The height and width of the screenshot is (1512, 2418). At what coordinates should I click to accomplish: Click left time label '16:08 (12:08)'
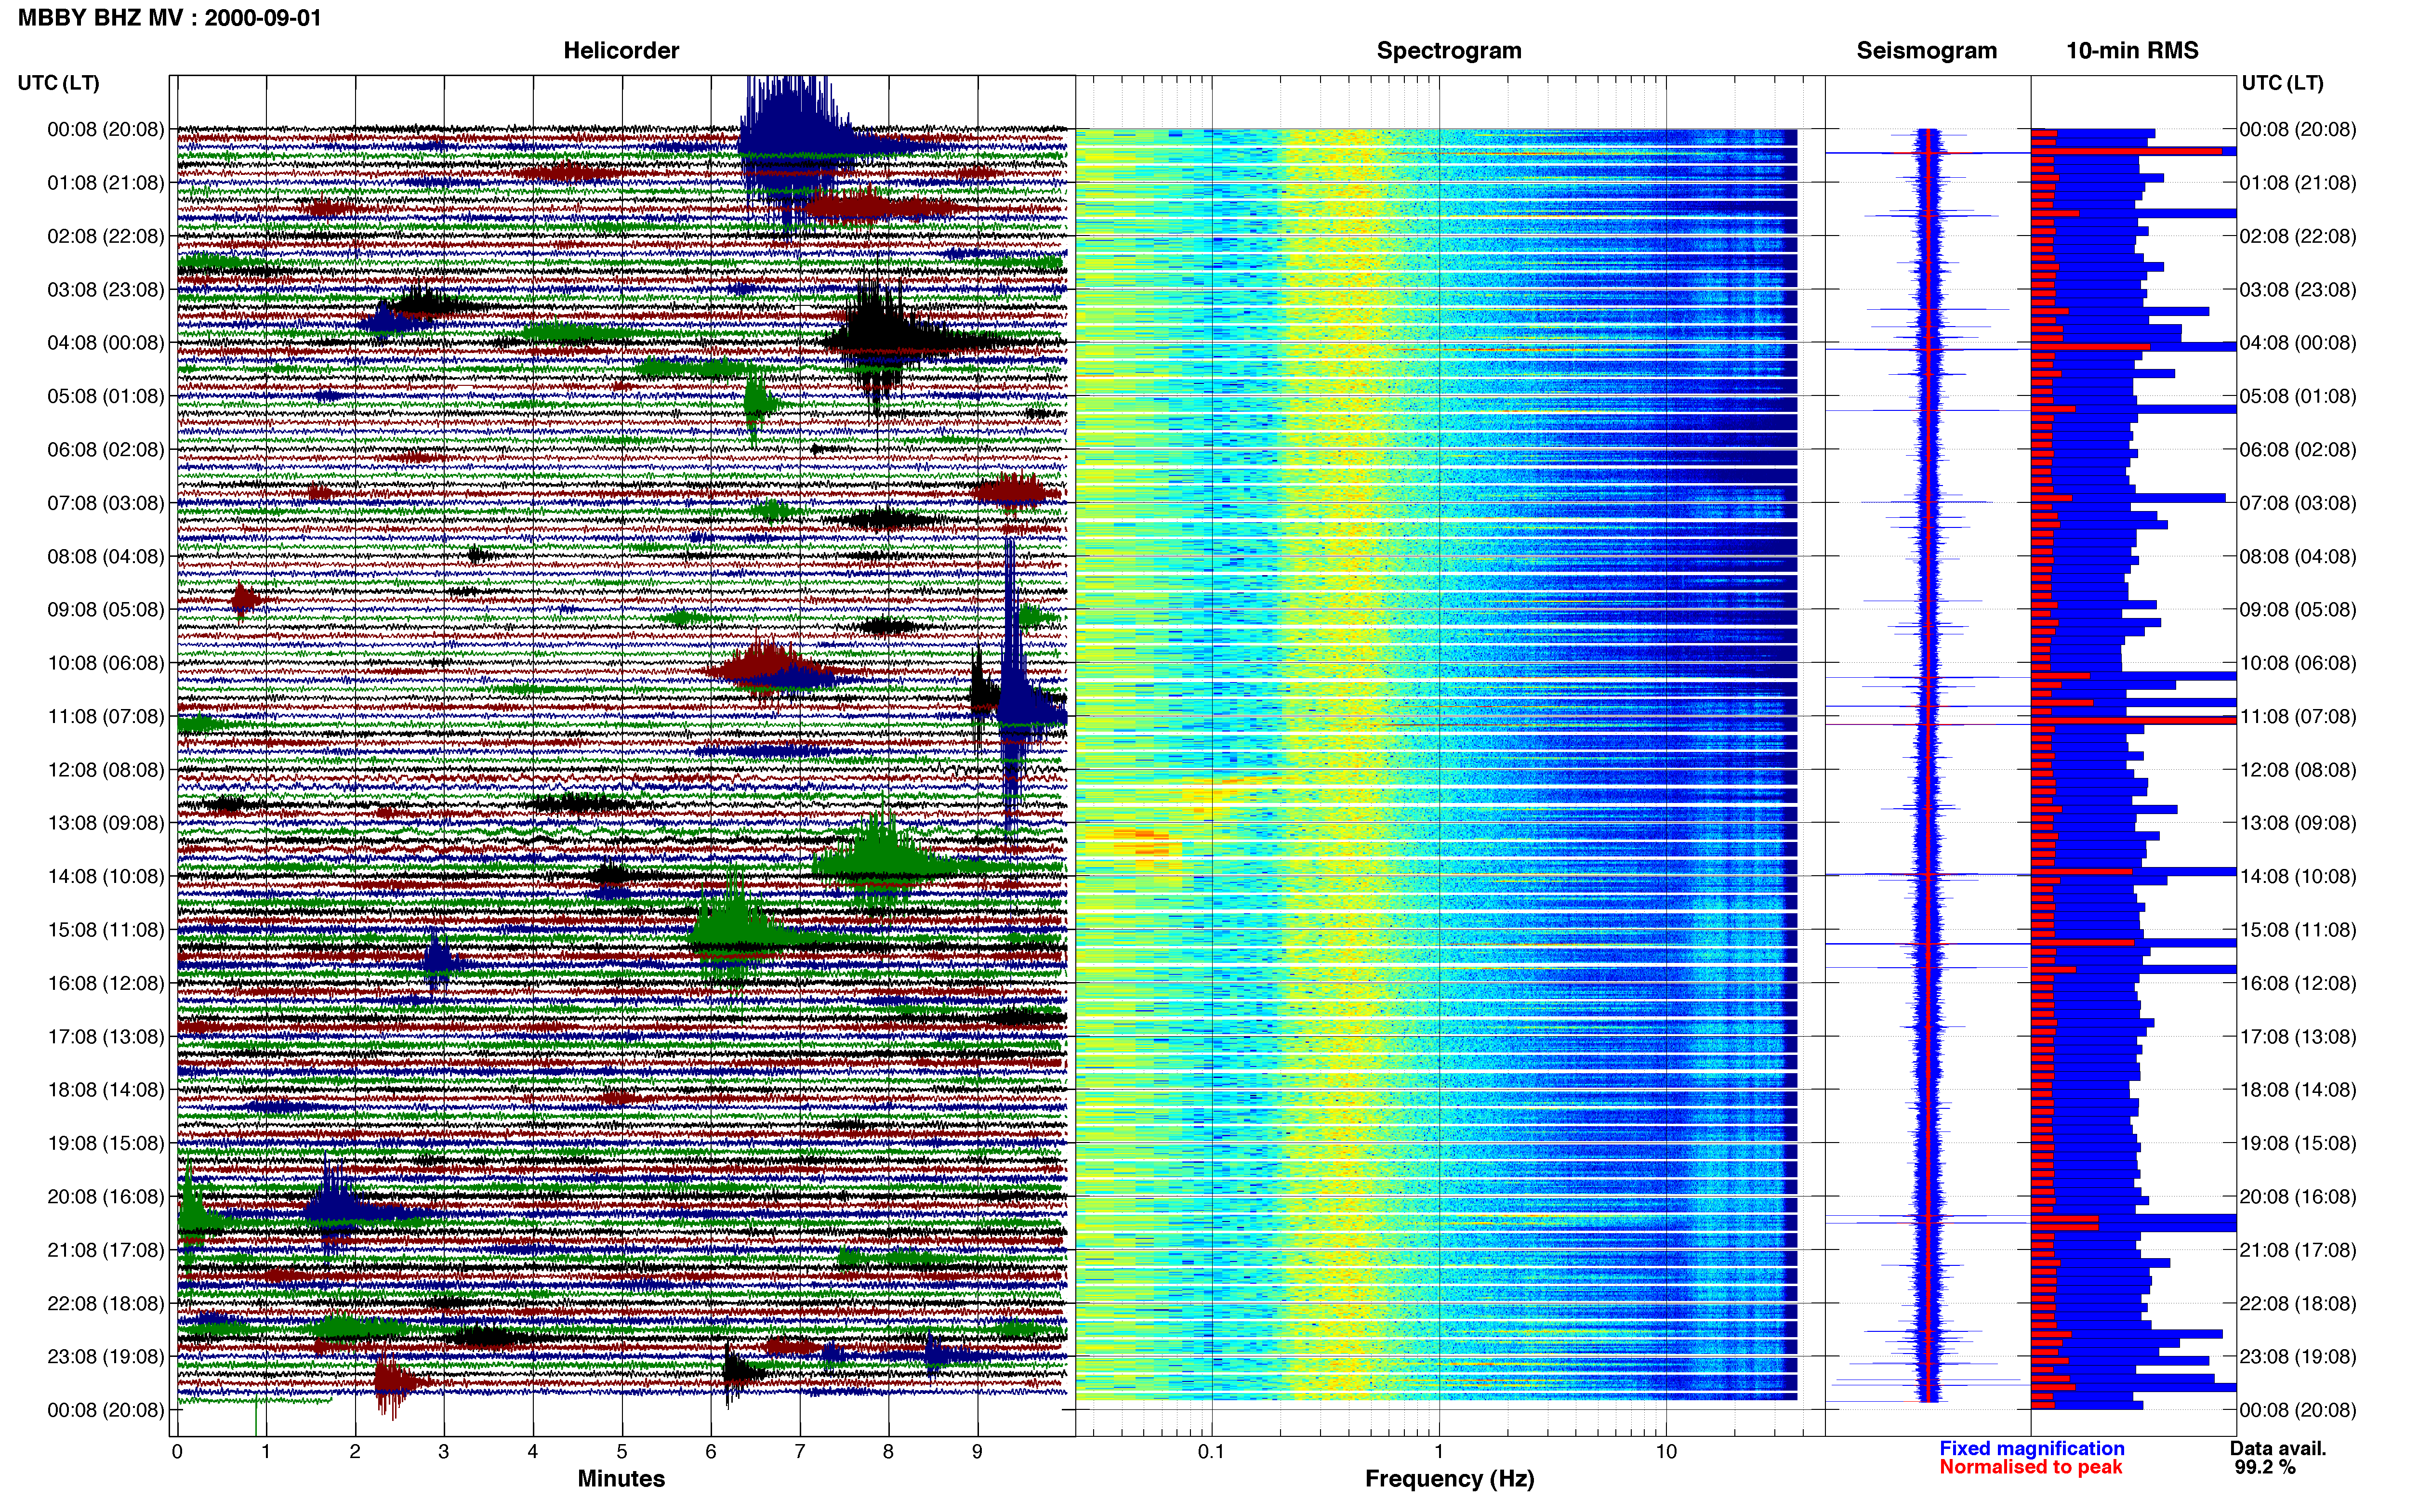(105, 983)
